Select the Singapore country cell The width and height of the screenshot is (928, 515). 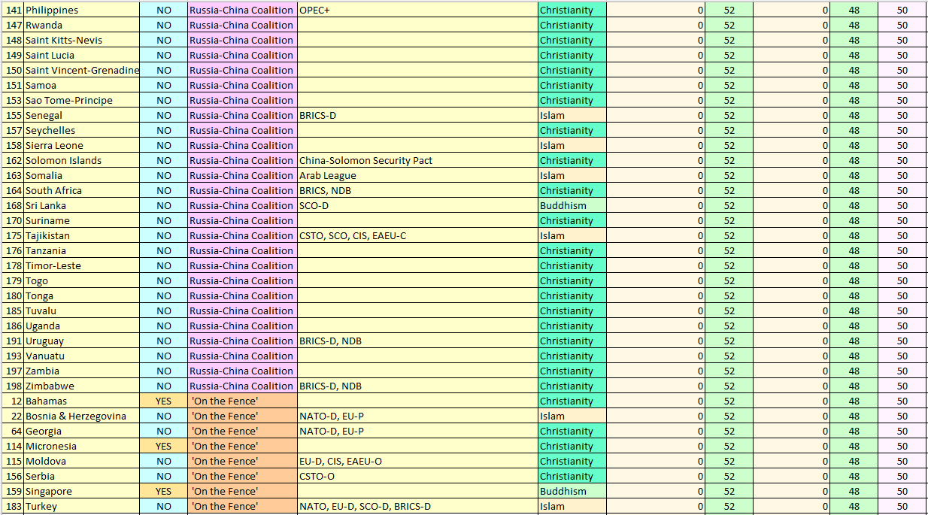coord(82,492)
